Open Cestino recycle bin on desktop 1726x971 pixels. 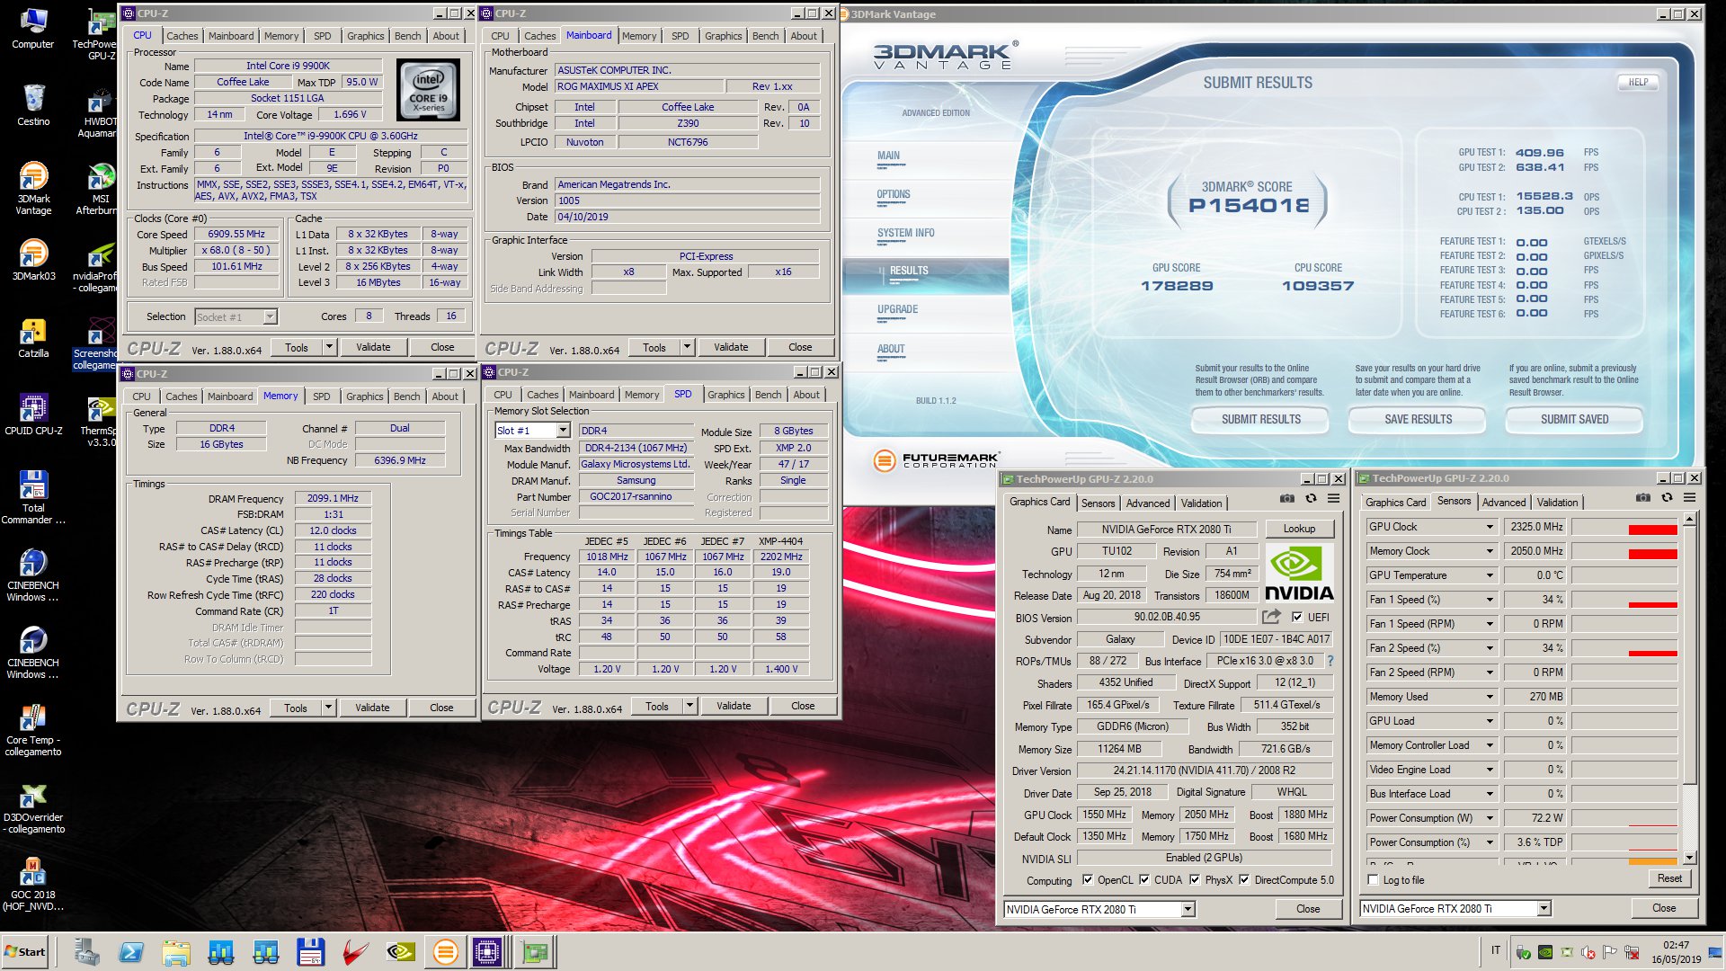click(x=33, y=105)
